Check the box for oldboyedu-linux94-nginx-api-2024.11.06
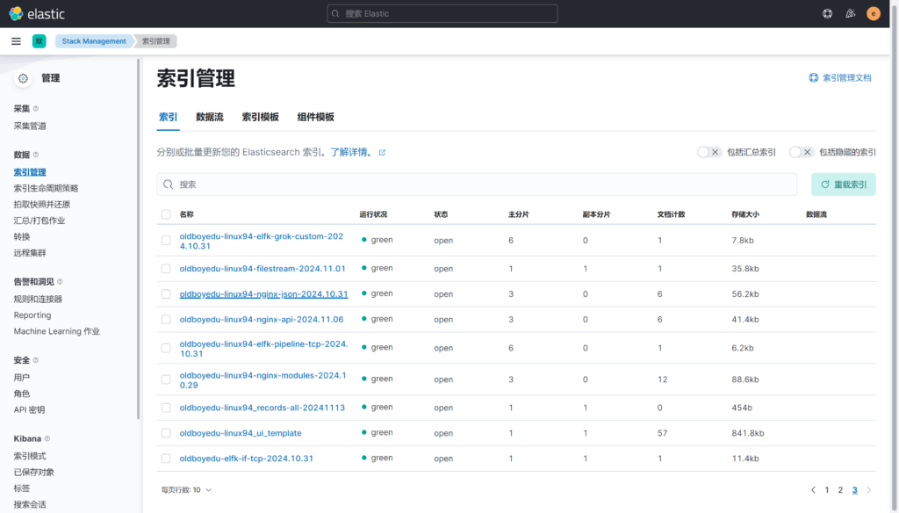 [166, 319]
